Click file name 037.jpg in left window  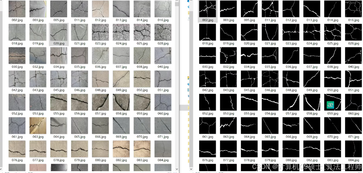tap(121, 67)
